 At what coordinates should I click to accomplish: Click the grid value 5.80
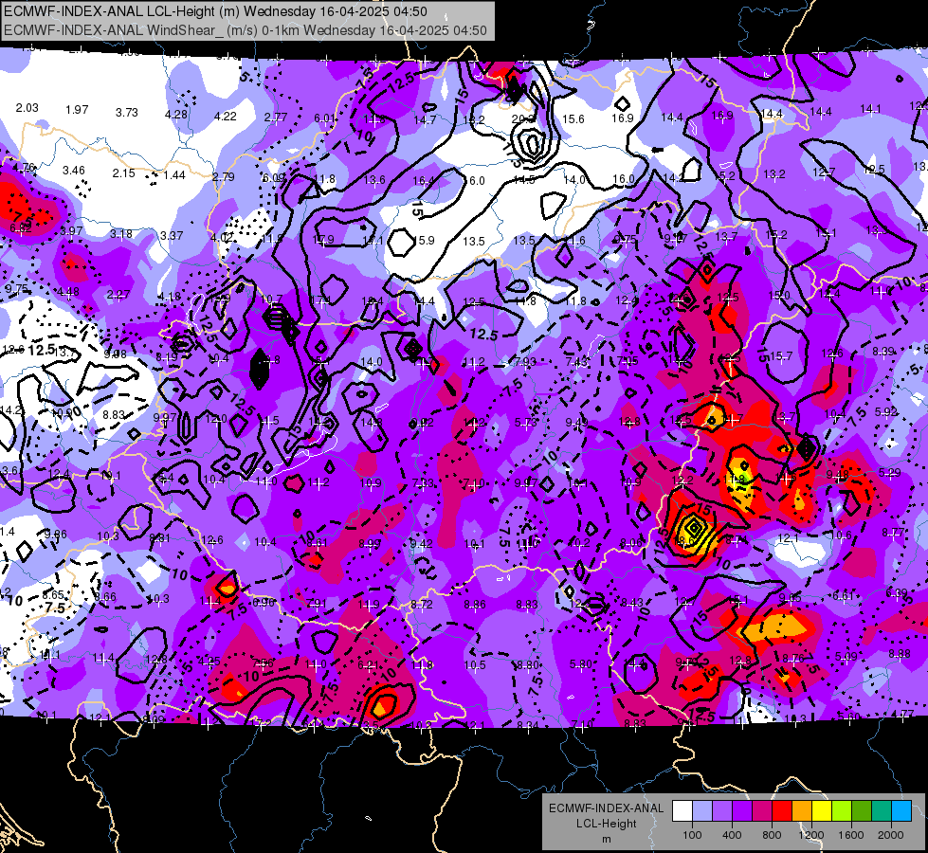tap(580, 664)
